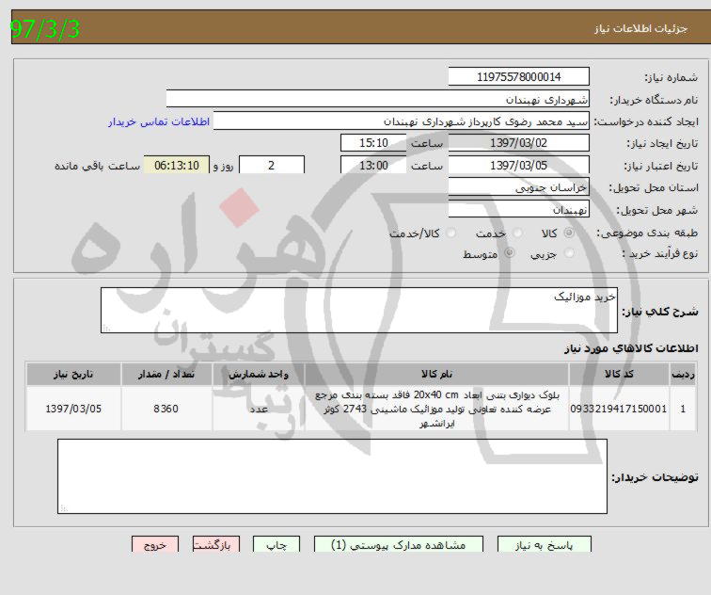The height and width of the screenshot is (595, 711).
Task: Click the واحد شمارش column header
Action: (x=259, y=374)
